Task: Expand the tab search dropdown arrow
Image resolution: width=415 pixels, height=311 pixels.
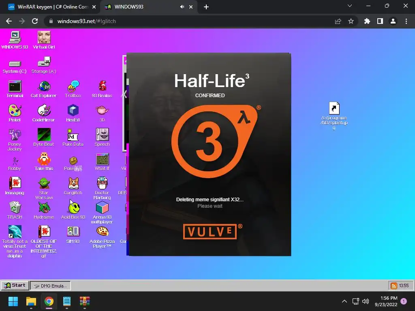Action: [350, 6]
